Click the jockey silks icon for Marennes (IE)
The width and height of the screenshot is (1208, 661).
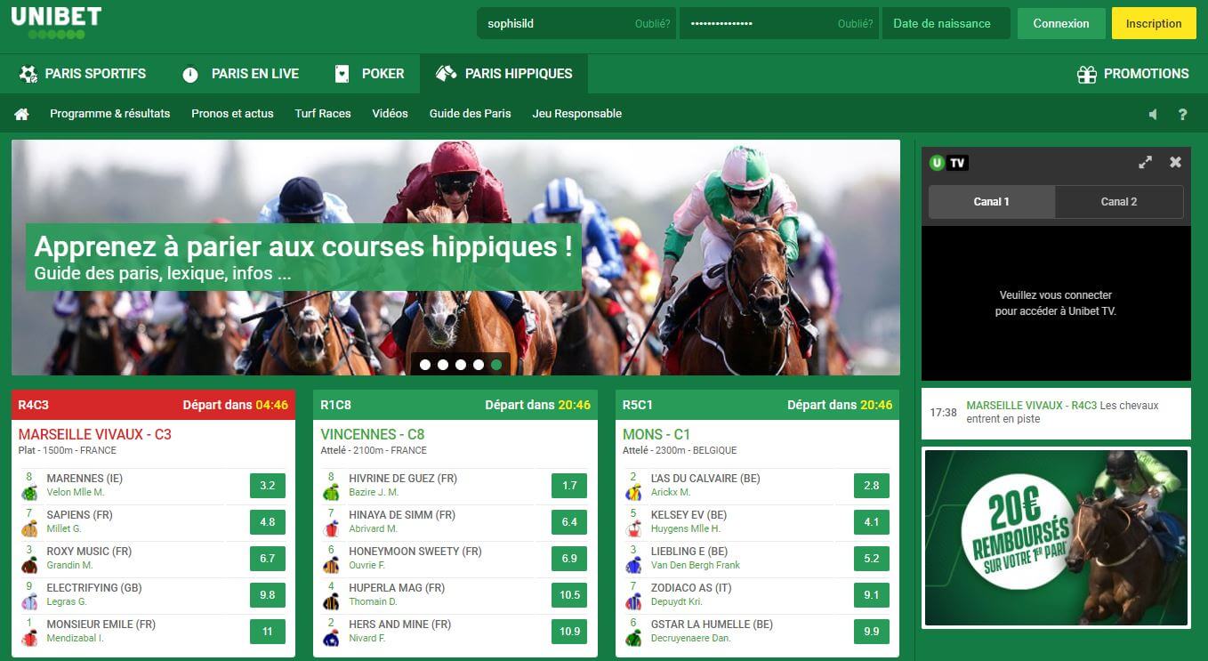click(x=30, y=492)
